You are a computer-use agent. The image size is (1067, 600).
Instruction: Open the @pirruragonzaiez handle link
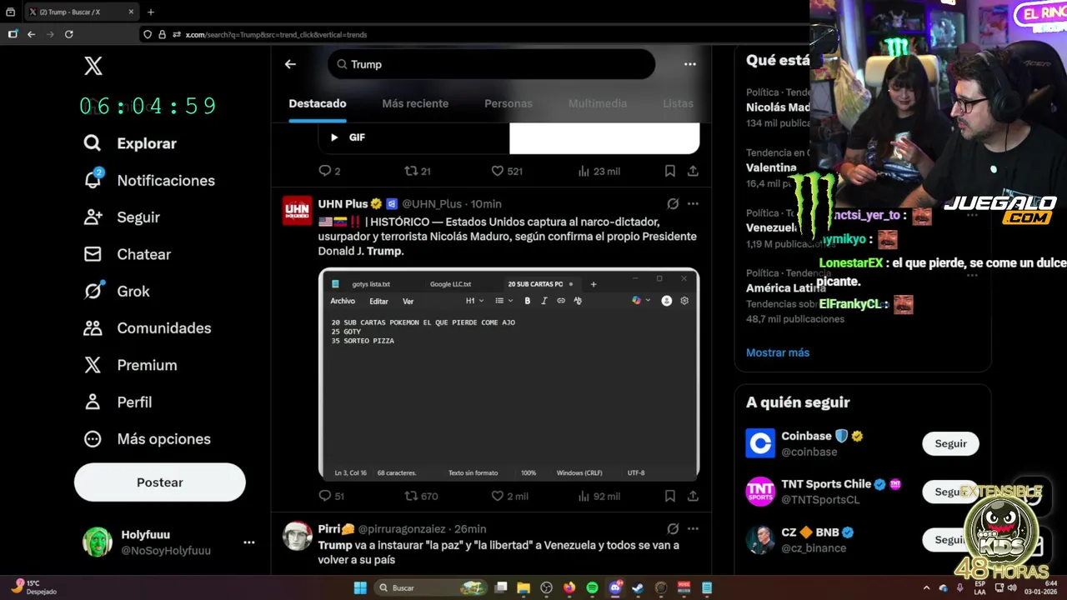403,529
